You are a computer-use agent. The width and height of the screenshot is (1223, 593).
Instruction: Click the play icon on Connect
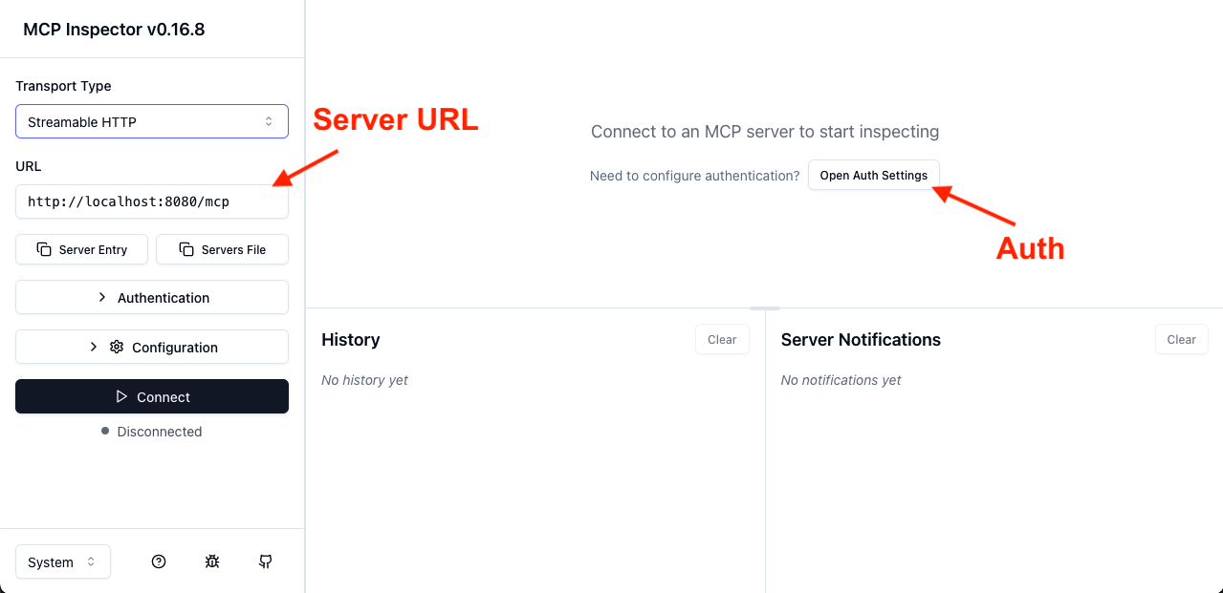pos(120,396)
